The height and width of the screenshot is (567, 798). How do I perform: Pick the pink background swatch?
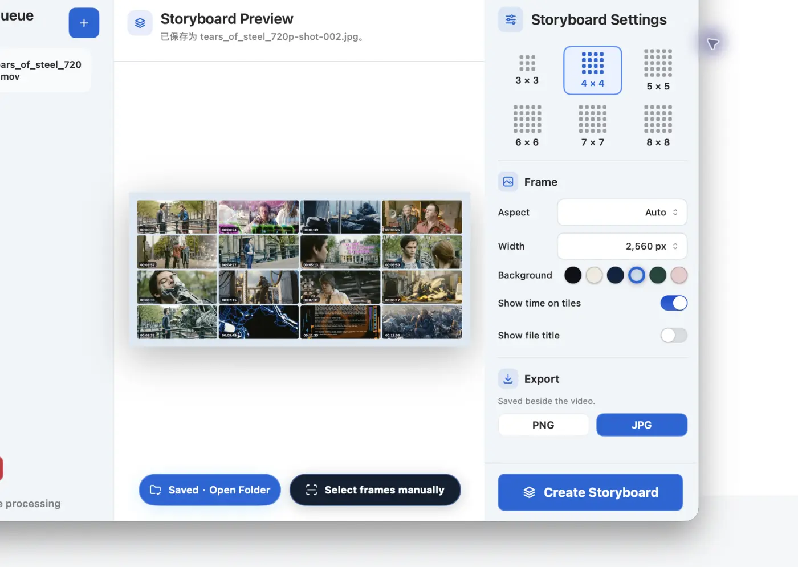[679, 275]
